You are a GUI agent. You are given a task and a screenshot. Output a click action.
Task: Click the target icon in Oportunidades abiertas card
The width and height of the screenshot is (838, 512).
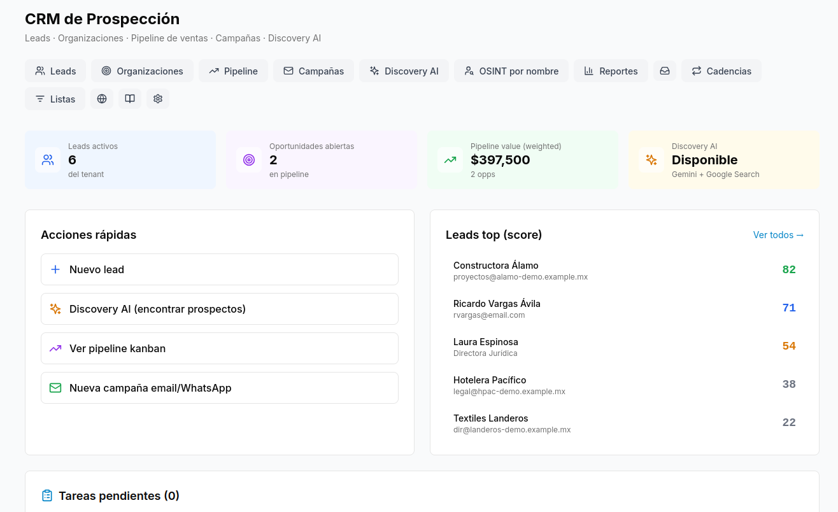(x=249, y=160)
